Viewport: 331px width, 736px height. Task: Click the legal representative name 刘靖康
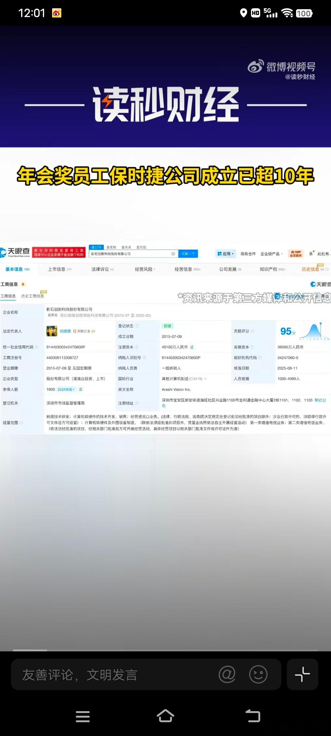pos(65,331)
